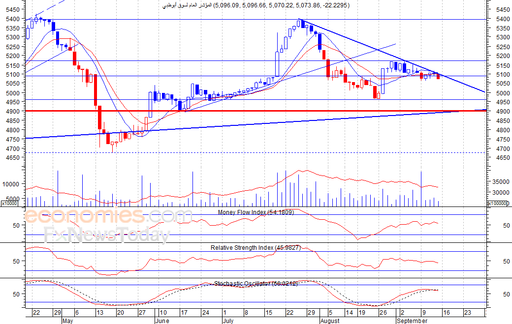The height and width of the screenshot is (324, 512).
Task: Select the Relative Strength Index (45.9827) label
Action: coord(256,248)
